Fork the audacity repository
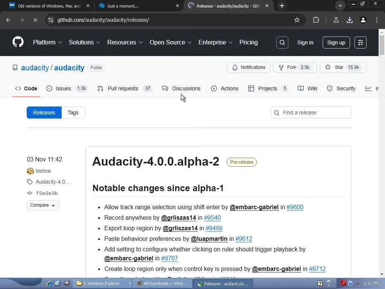This screenshot has width=385, height=289. point(295,67)
